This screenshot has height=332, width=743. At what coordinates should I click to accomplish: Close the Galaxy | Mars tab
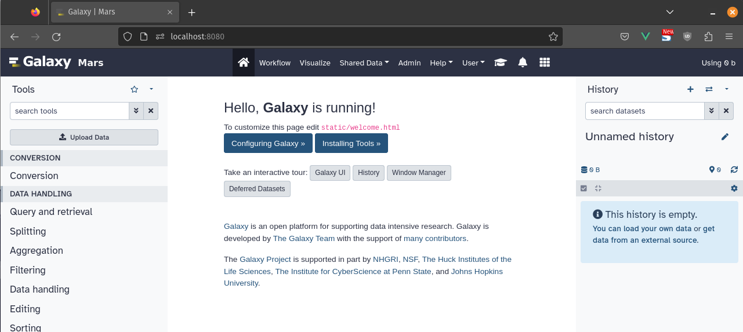[170, 12]
